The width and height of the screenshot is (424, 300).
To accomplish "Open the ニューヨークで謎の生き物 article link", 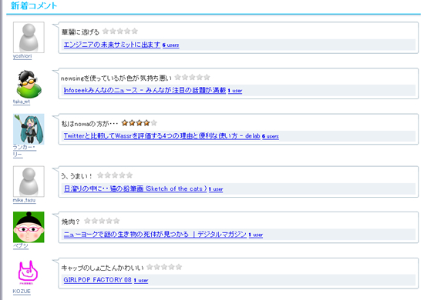I will coord(155,234).
